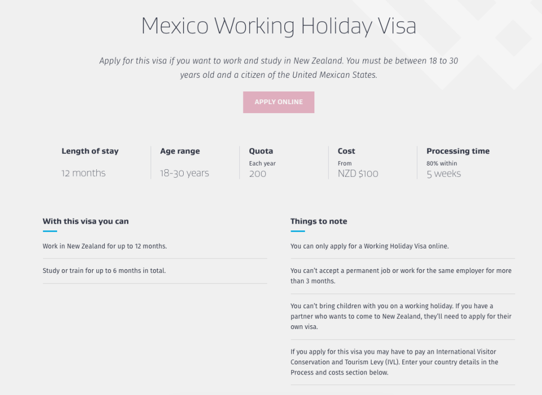Click the Mexico Working Holiday Visa title
542x395 pixels.
278,26
